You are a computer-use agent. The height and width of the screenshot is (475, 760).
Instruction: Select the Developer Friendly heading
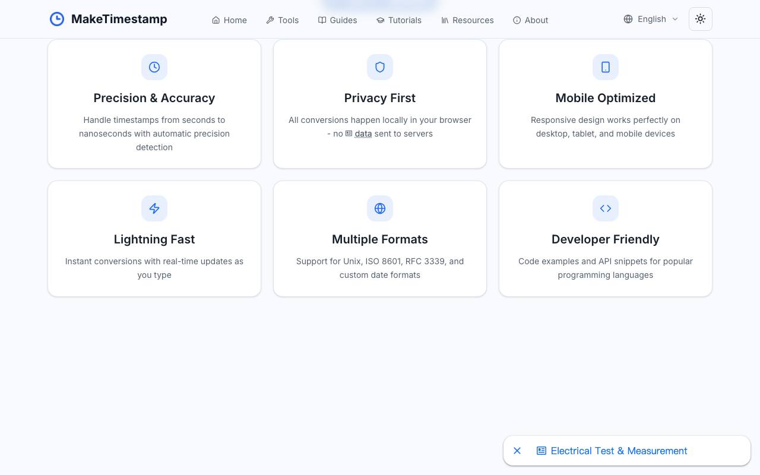click(606, 239)
